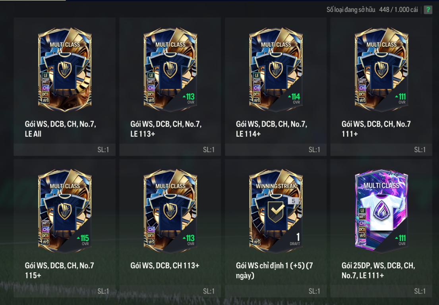Viewport: 439px width, 305px height.
Task: Click the shield emblem on LE All pack
Action: (65, 69)
